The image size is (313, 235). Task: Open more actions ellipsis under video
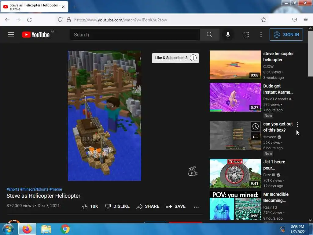tap(196, 207)
